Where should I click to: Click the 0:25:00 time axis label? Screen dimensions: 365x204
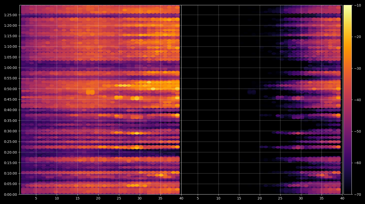click(x=10, y=142)
